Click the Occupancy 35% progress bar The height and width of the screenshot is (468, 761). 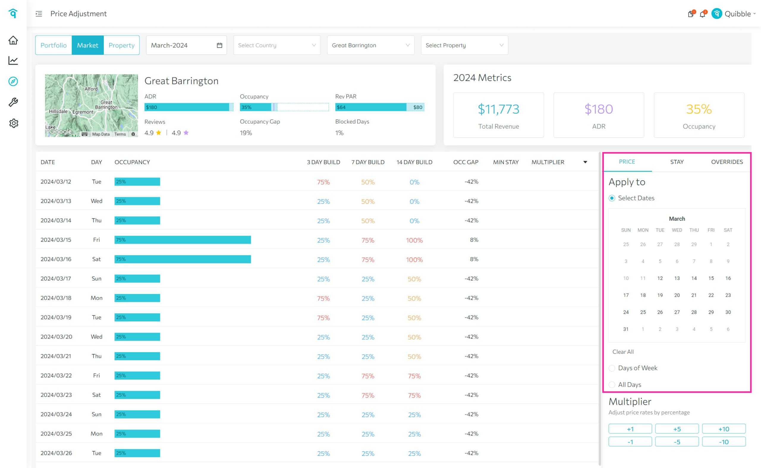pos(284,107)
